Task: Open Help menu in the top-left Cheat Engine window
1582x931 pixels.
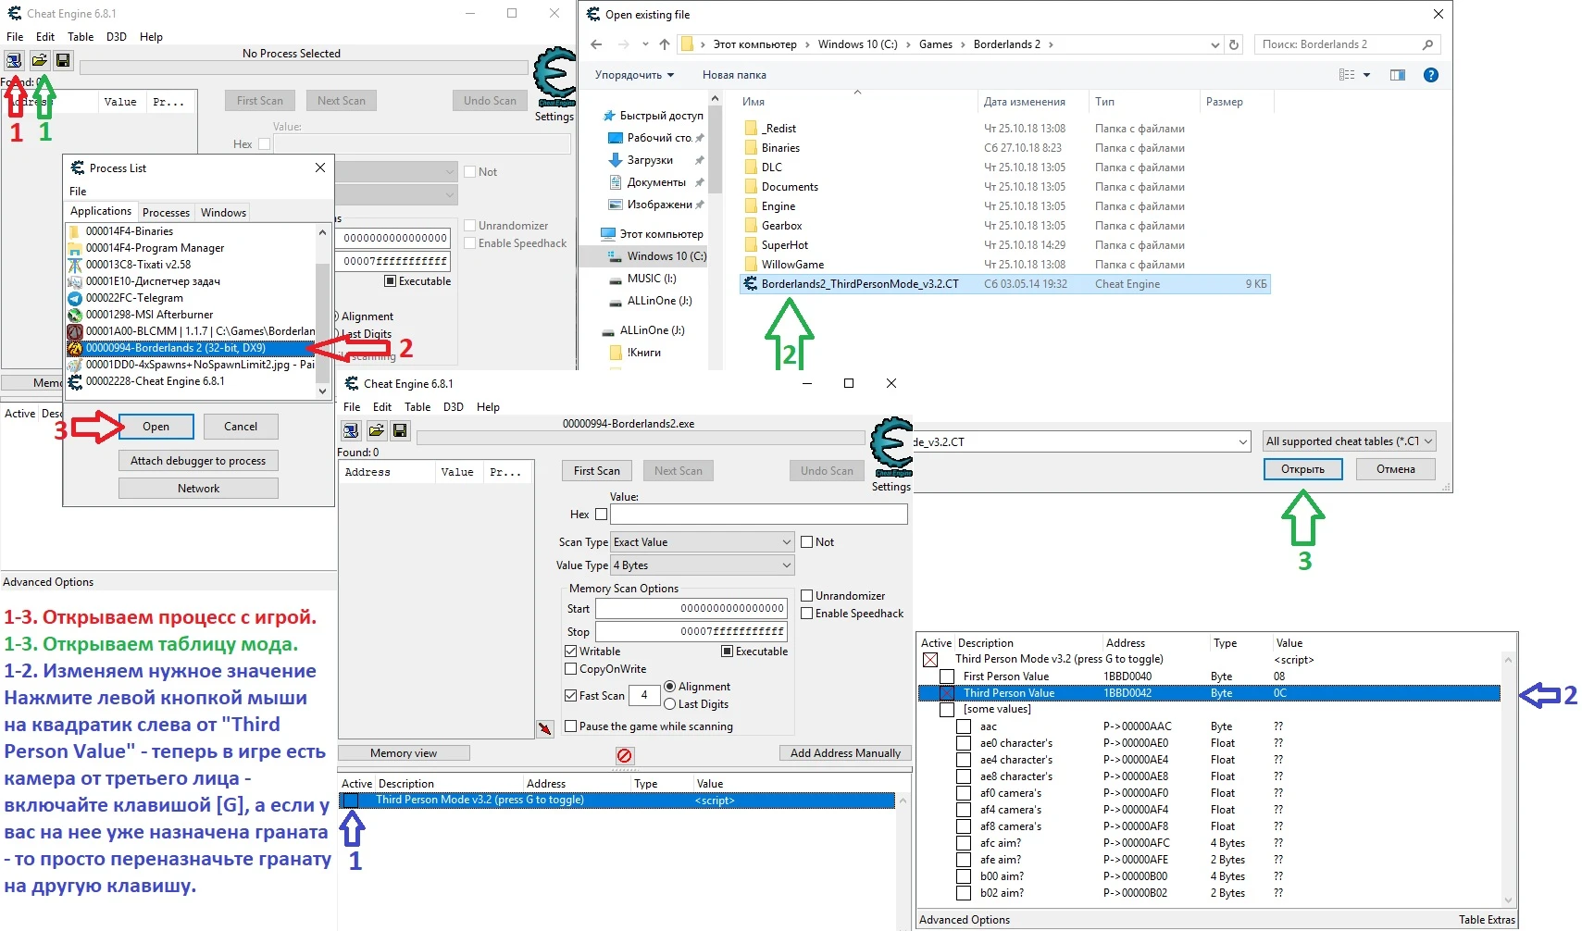Action: 151,37
